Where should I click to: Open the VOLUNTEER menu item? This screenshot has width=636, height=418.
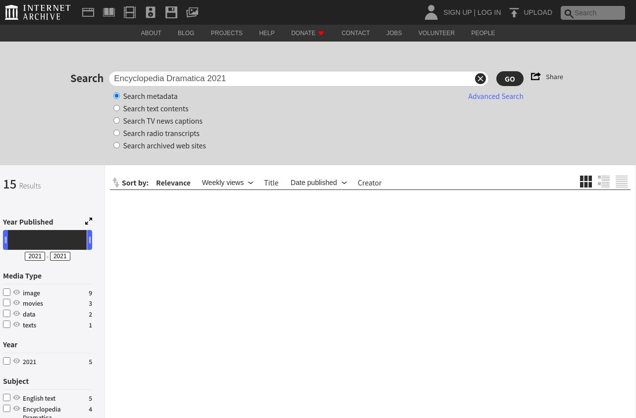pyautogui.click(x=436, y=33)
